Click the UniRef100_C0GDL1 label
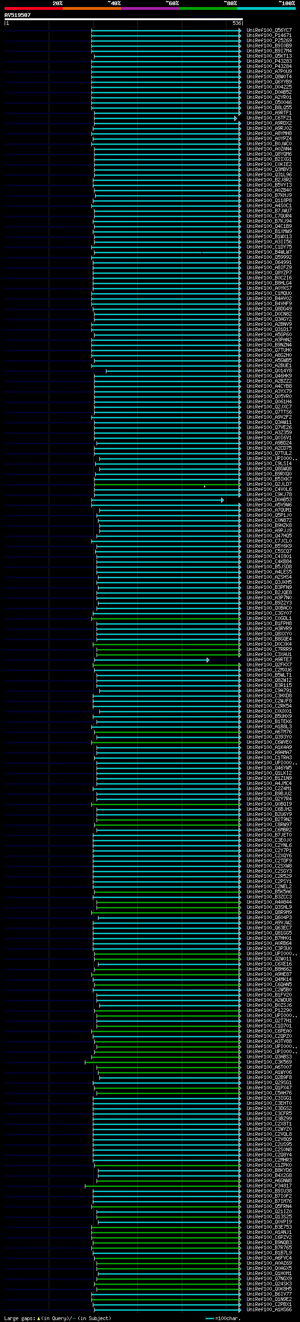The image size is (300, 1322). coord(269,618)
